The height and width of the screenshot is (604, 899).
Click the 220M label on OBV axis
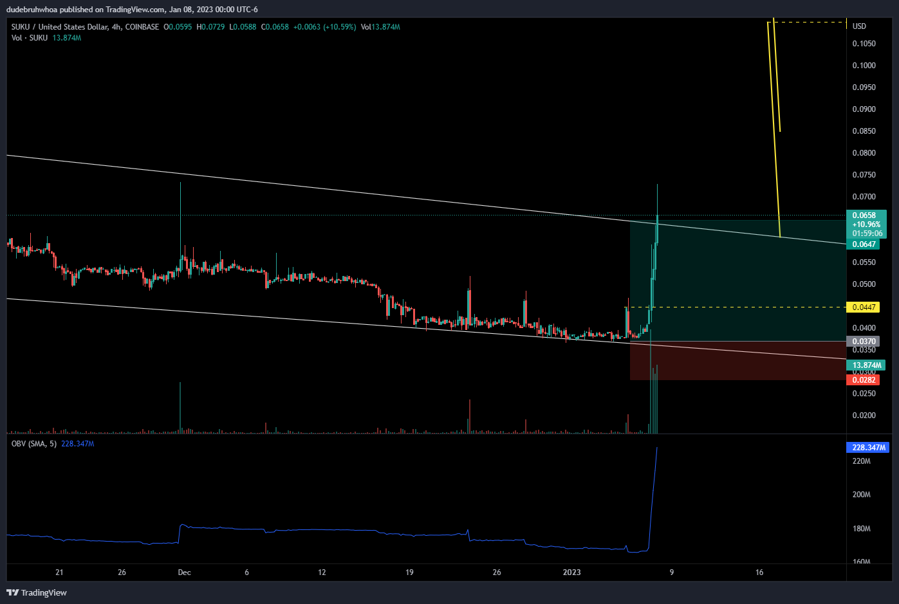tap(861, 461)
